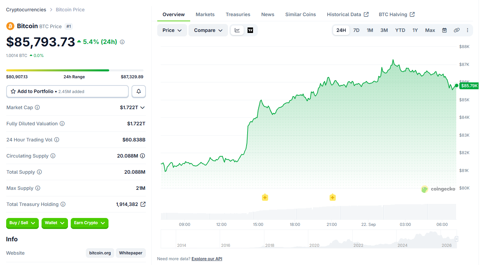Viewport: 481px width, 265px height.
Task: Expand the Market Cap chevron
Action: click(142, 107)
